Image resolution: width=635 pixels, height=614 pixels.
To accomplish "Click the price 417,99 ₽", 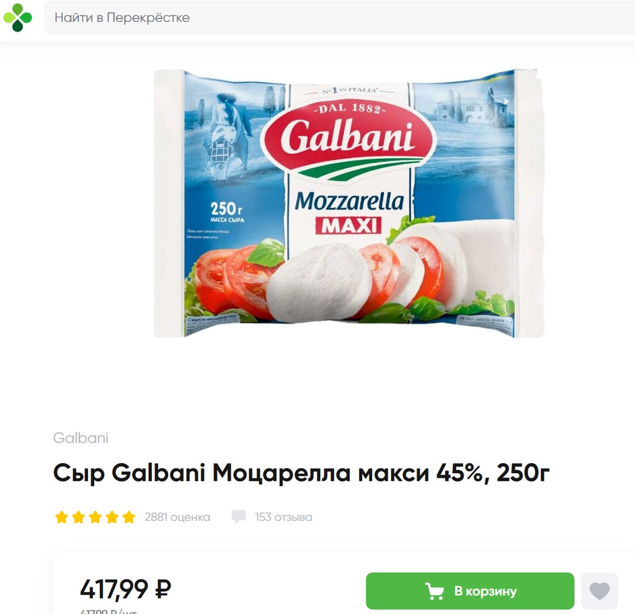I will pos(125,589).
